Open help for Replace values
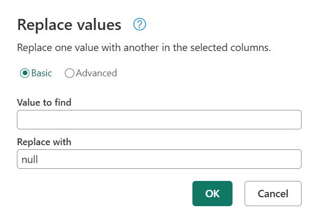Viewport: 320px width, 223px height. pos(140,24)
